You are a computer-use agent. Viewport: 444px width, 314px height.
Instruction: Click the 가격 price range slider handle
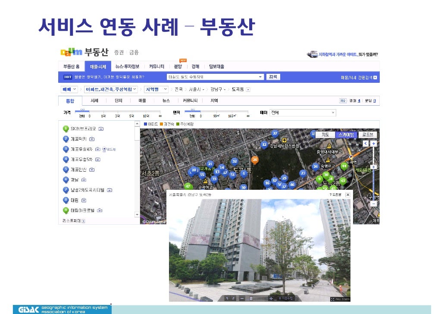point(82,110)
